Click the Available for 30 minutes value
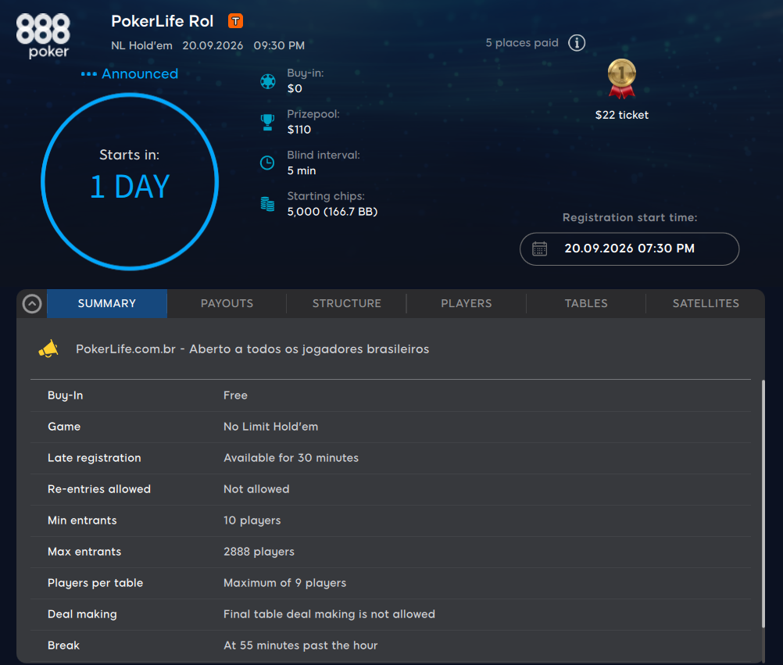 291,458
